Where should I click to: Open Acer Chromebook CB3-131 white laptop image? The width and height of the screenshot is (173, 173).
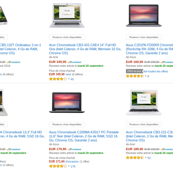144,102
